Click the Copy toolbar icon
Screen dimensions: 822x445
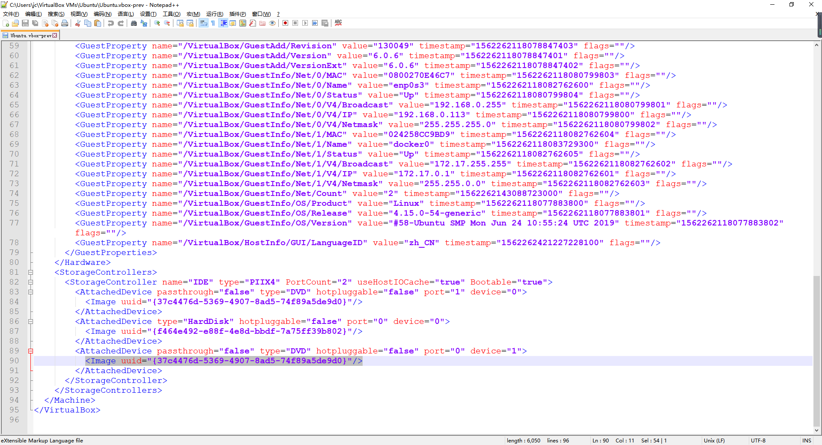click(x=88, y=23)
